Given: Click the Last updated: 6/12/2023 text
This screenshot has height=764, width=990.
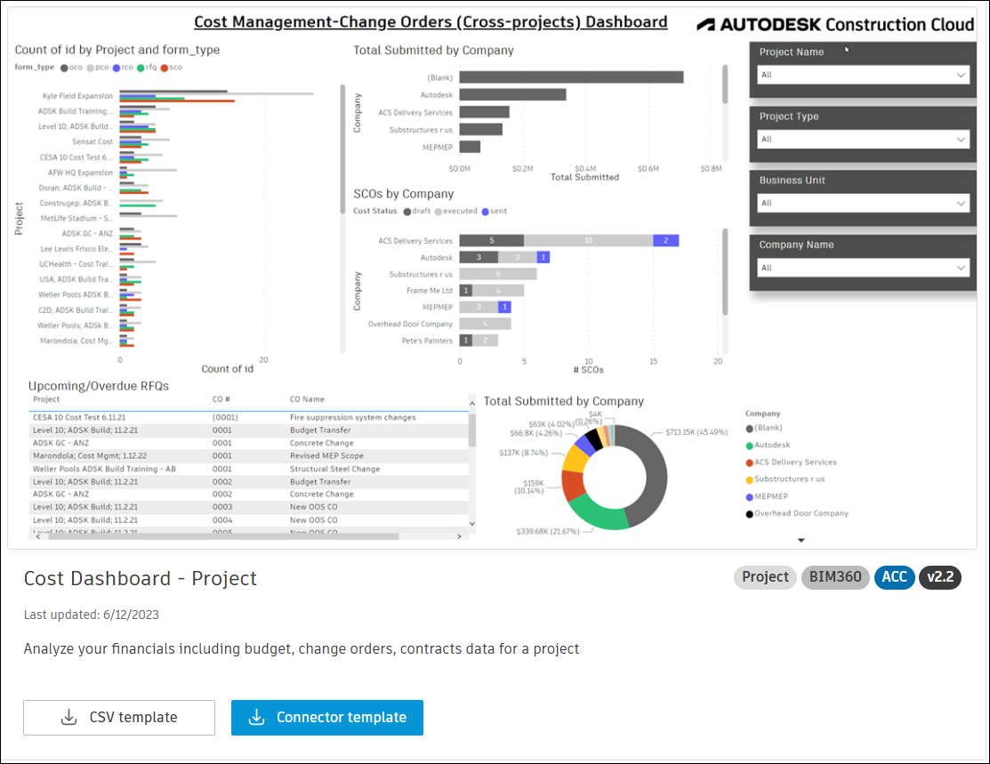Looking at the screenshot, I should [x=92, y=615].
